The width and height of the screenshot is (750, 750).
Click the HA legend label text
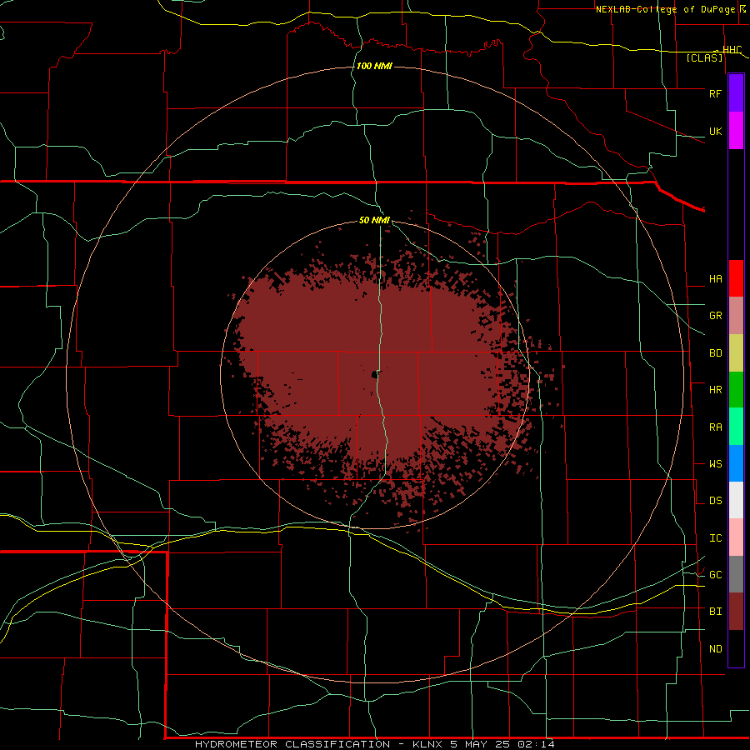tap(715, 279)
